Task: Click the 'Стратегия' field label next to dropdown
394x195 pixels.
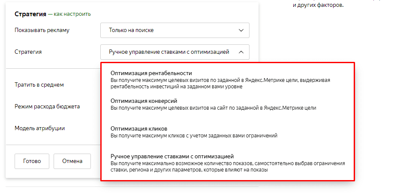Action: 28,52
